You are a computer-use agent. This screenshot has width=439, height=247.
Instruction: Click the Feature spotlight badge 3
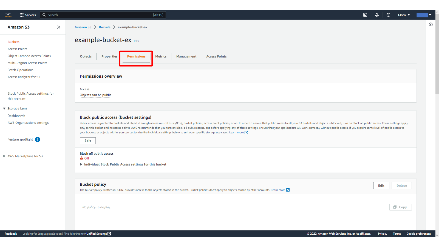pos(38,139)
